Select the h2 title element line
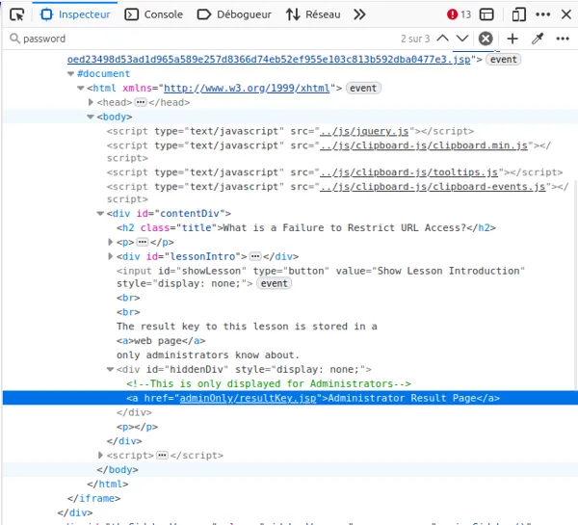578x525 pixels. coord(306,228)
